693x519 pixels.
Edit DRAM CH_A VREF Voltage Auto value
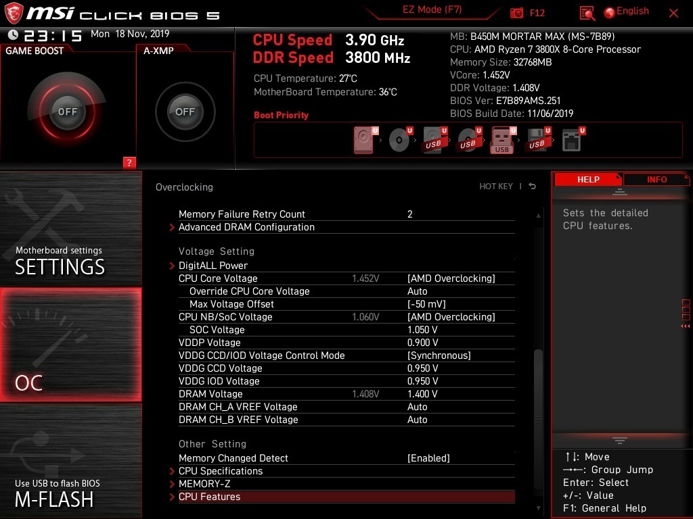point(417,406)
